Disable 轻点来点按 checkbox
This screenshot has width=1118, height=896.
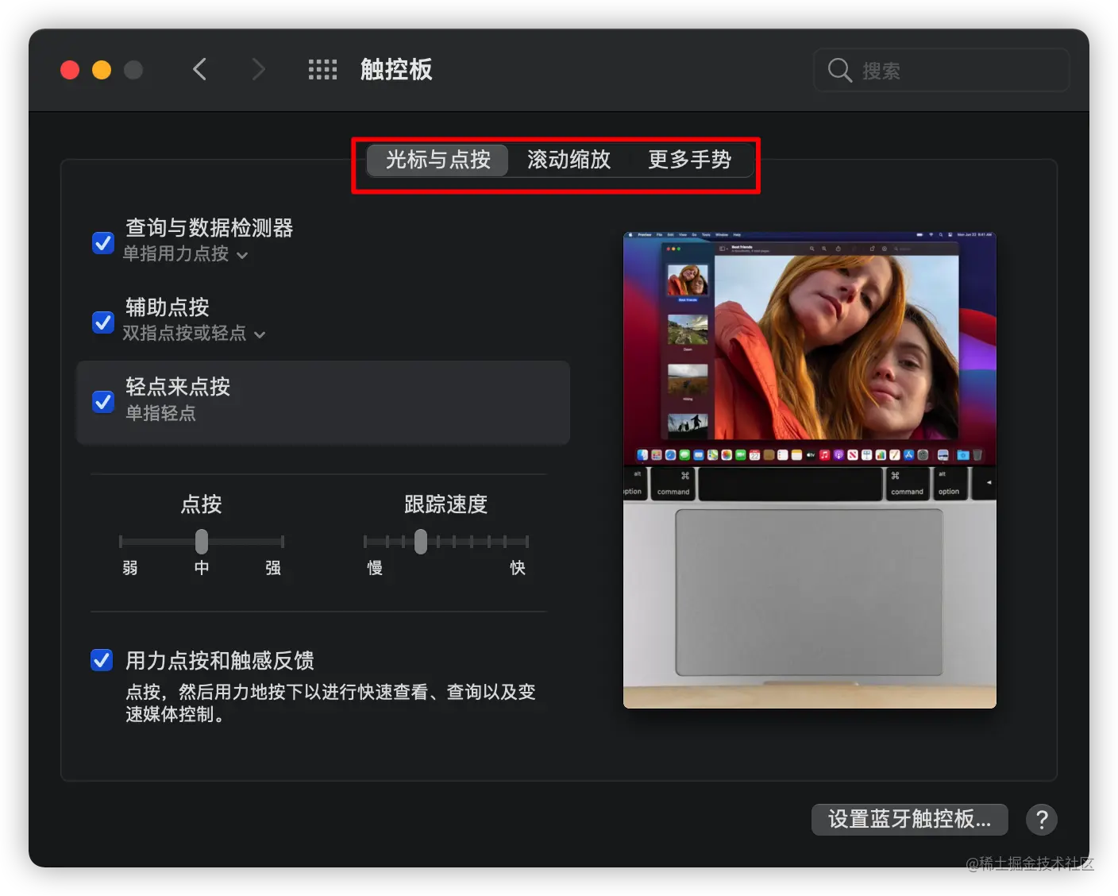pyautogui.click(x=103, y=401)
